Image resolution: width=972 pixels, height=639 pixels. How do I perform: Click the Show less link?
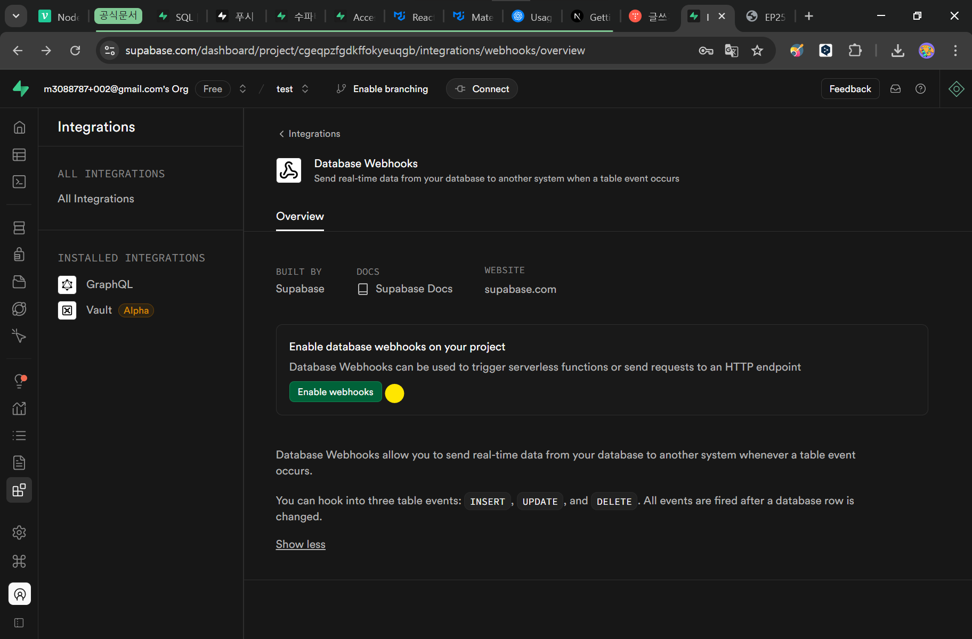coord(301,544)
